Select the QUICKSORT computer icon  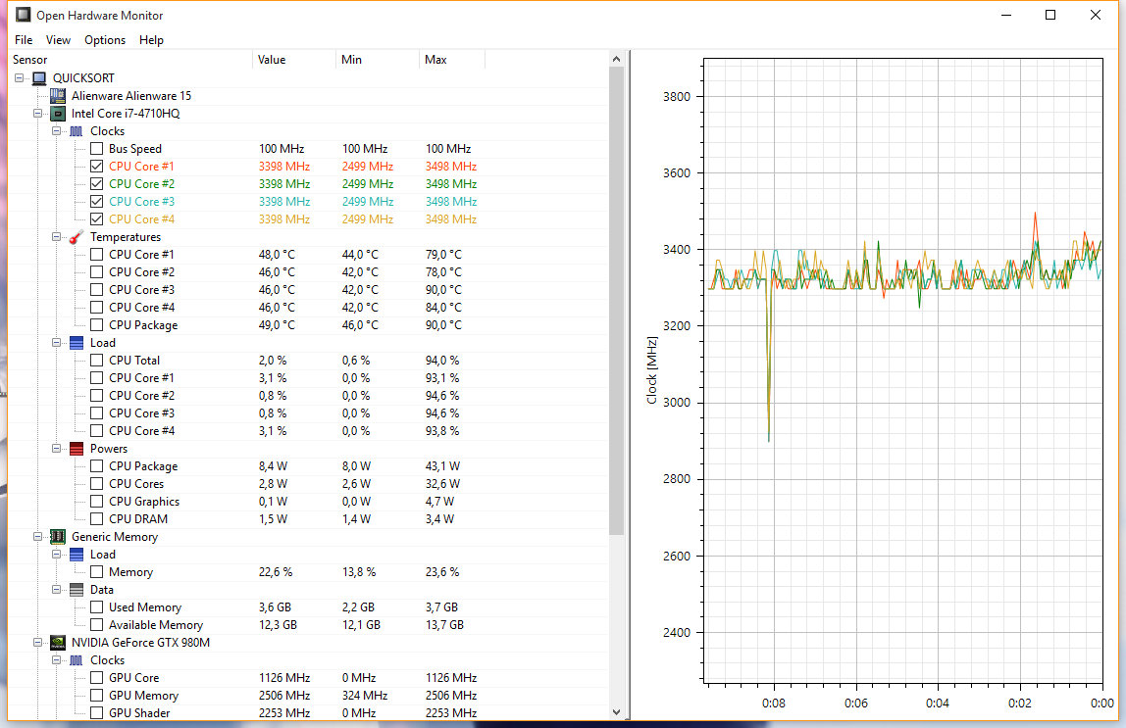39,78
